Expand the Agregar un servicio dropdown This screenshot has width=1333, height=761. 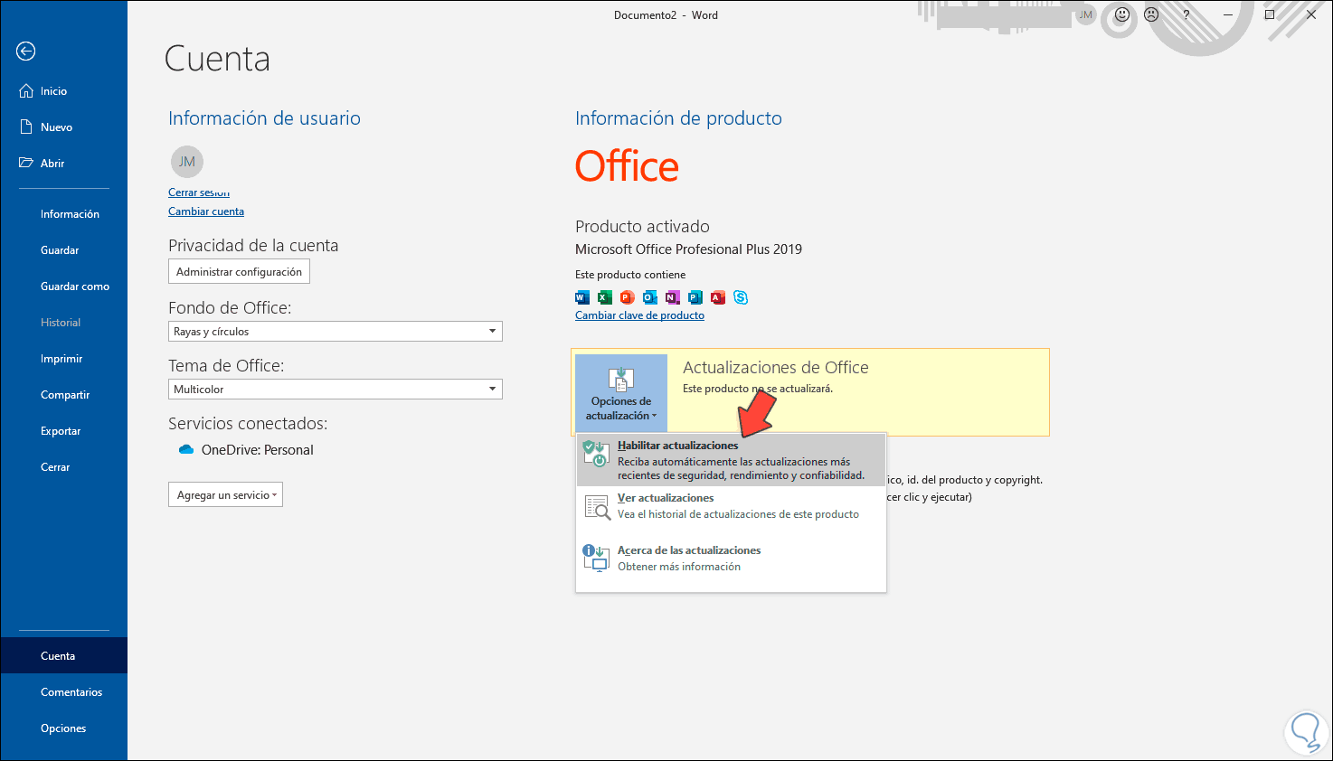pos(225,494)
